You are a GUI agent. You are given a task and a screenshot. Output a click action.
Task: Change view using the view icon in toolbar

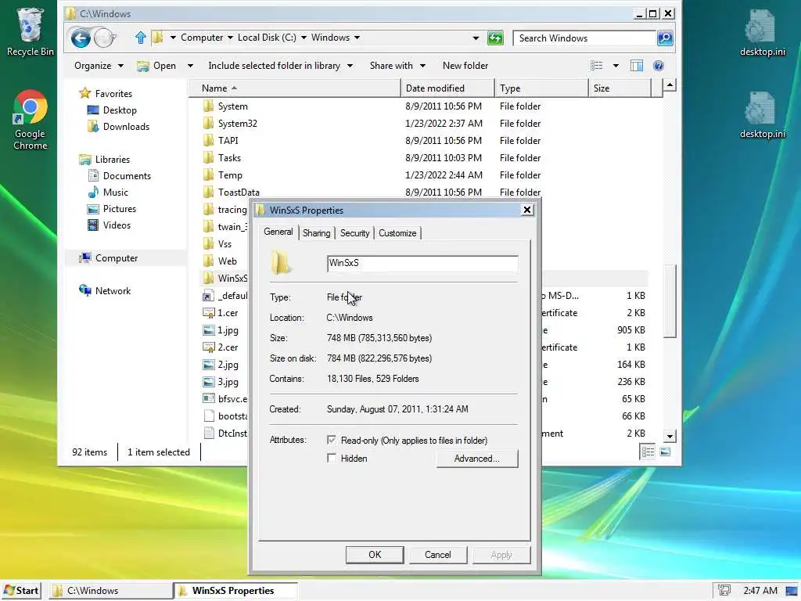tap(597, 66)
